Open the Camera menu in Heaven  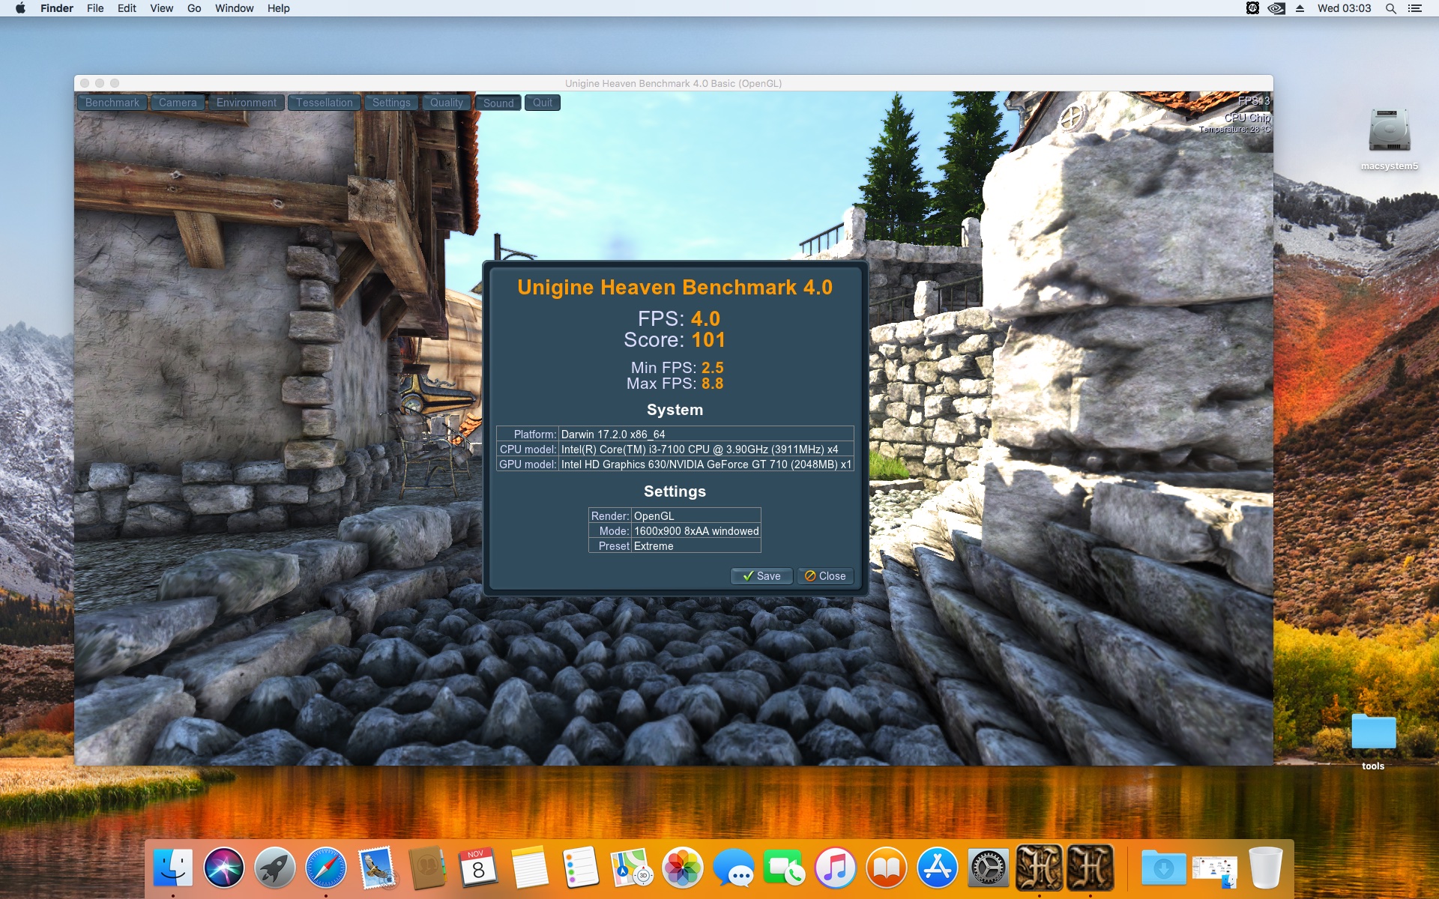coord(178,103)
